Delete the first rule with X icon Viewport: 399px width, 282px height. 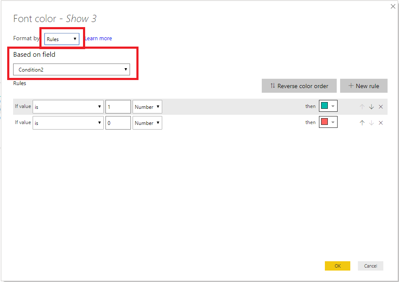point(381,107)
